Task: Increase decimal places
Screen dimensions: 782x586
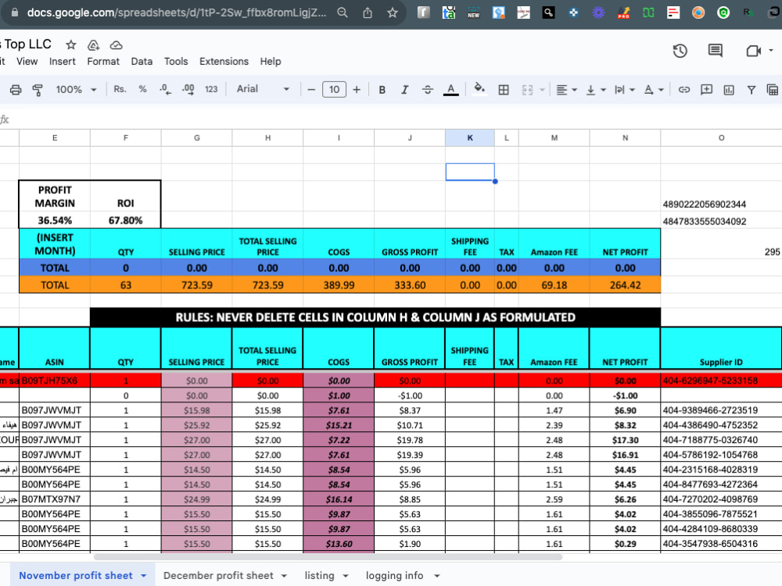Action: coord(188,89)
